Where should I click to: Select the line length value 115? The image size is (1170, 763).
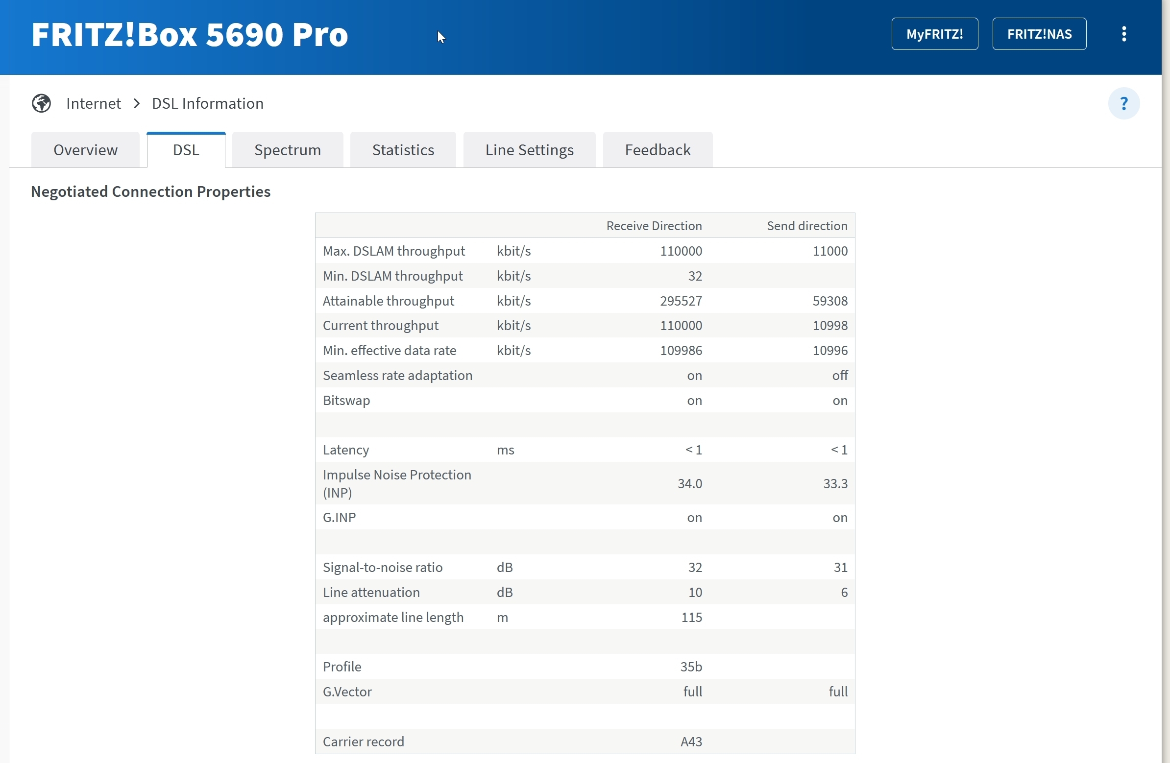(692, 618)
